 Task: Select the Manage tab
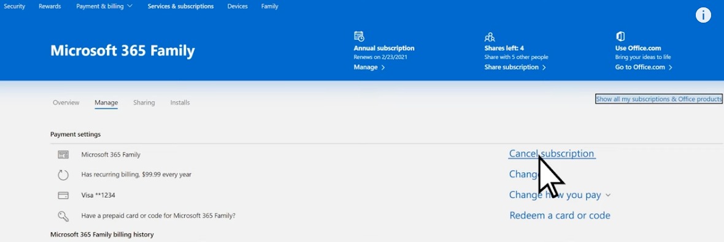(x=106, y=103)
